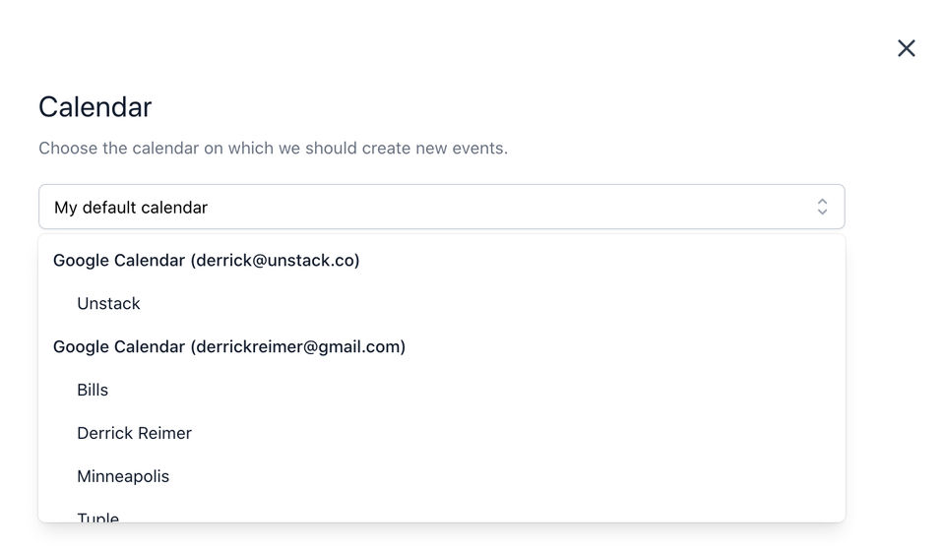Click the Google Calendar (derrick@unstack.co) group header
945x550 pixels.
point(207,260)
